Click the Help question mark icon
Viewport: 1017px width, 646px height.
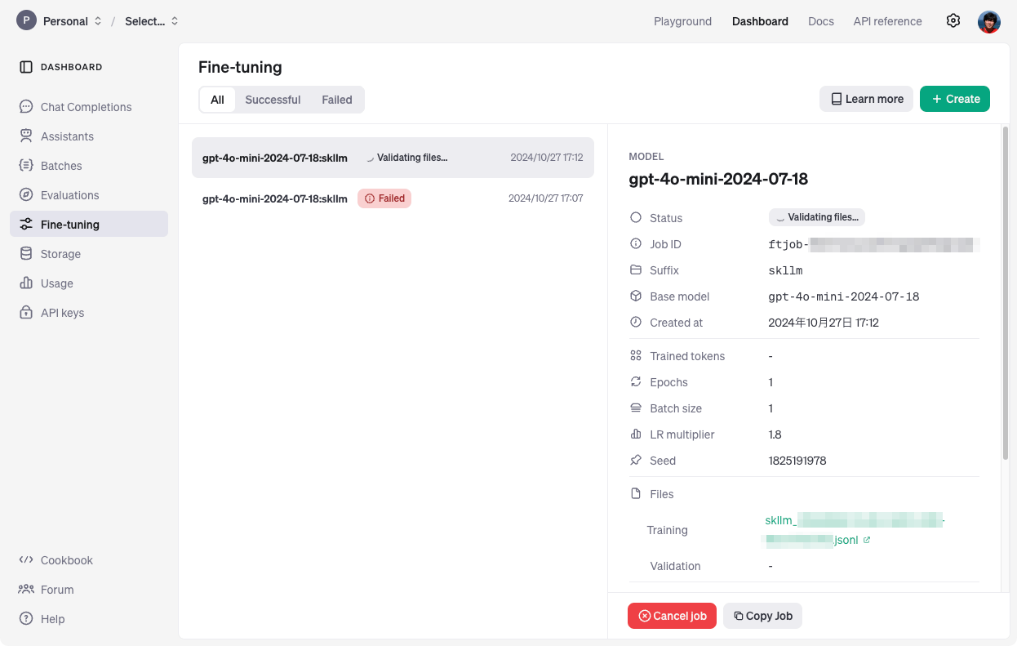26,619
